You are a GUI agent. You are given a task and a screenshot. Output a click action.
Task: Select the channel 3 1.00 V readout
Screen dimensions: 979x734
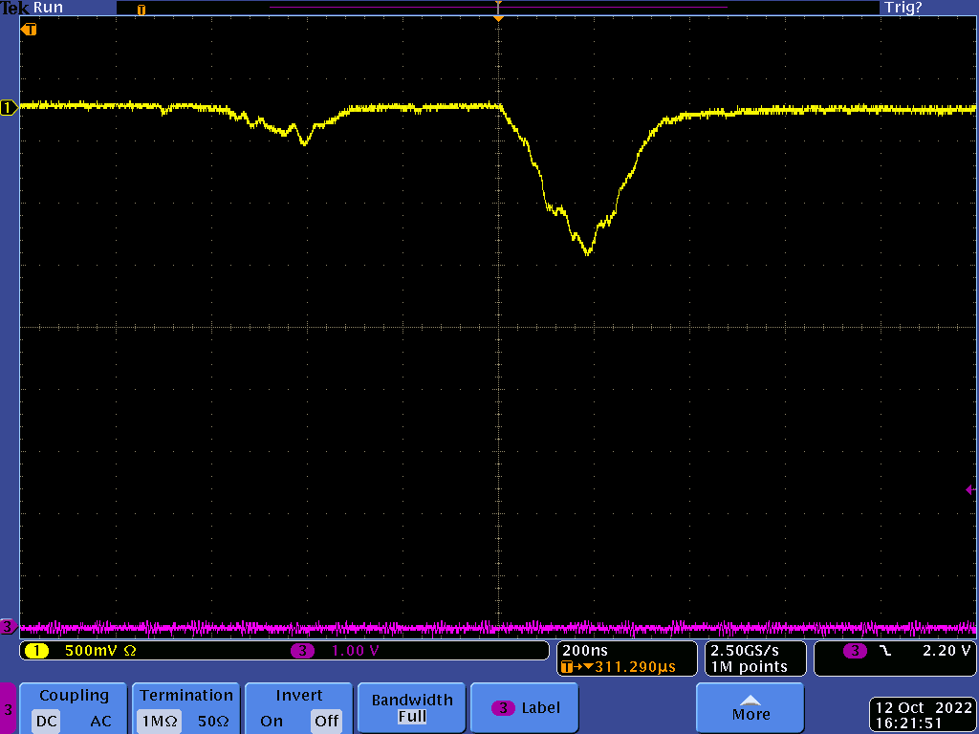point(355,651)
